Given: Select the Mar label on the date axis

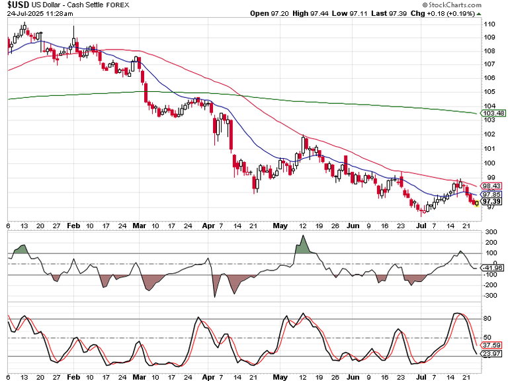Looking at the screenshot, I should click(x=139, y=225).
